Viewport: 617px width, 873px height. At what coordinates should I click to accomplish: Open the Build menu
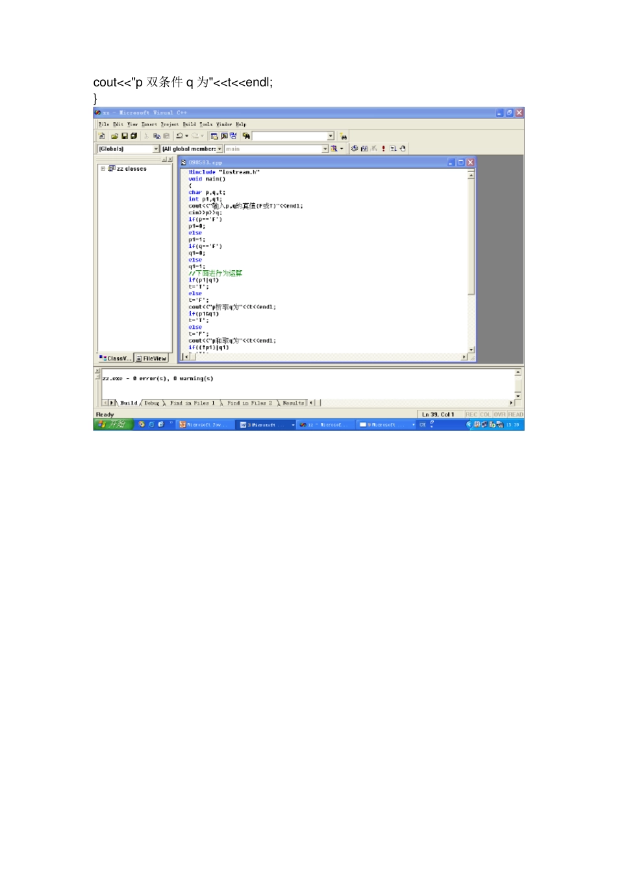click(190, 124)
